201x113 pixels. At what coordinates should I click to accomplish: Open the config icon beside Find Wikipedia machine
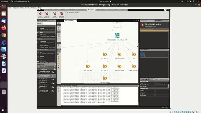coord(53,76)
